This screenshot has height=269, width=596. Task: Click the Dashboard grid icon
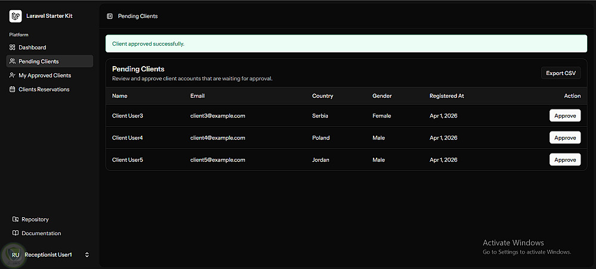12,48
